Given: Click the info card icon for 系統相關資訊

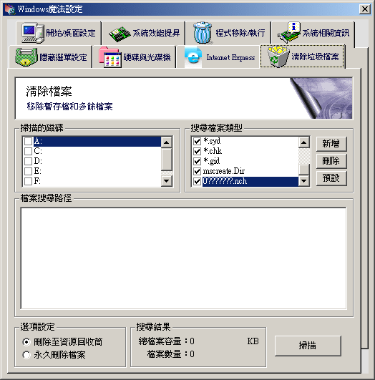Looking at the screenshot, I should point(289,33).
